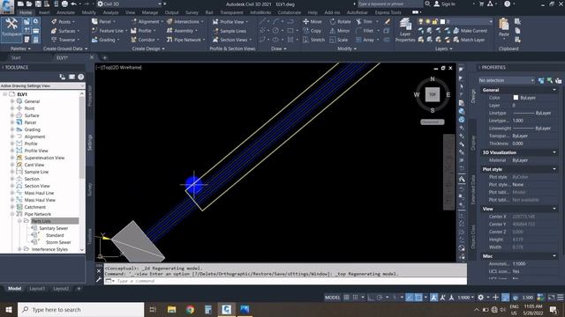The width and height of the screenshot is (565, 317).
Task: Click the Corridor tool icon
Action: [133, 40]
